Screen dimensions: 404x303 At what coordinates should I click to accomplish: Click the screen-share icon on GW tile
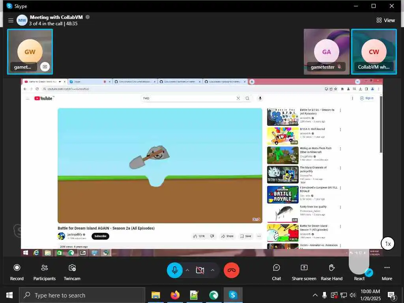(x=45, y=67)
